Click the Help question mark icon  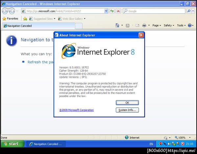189,26
